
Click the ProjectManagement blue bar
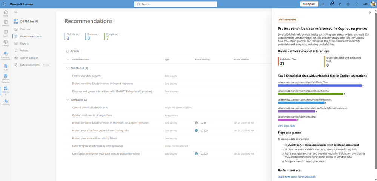click(301, 102)
